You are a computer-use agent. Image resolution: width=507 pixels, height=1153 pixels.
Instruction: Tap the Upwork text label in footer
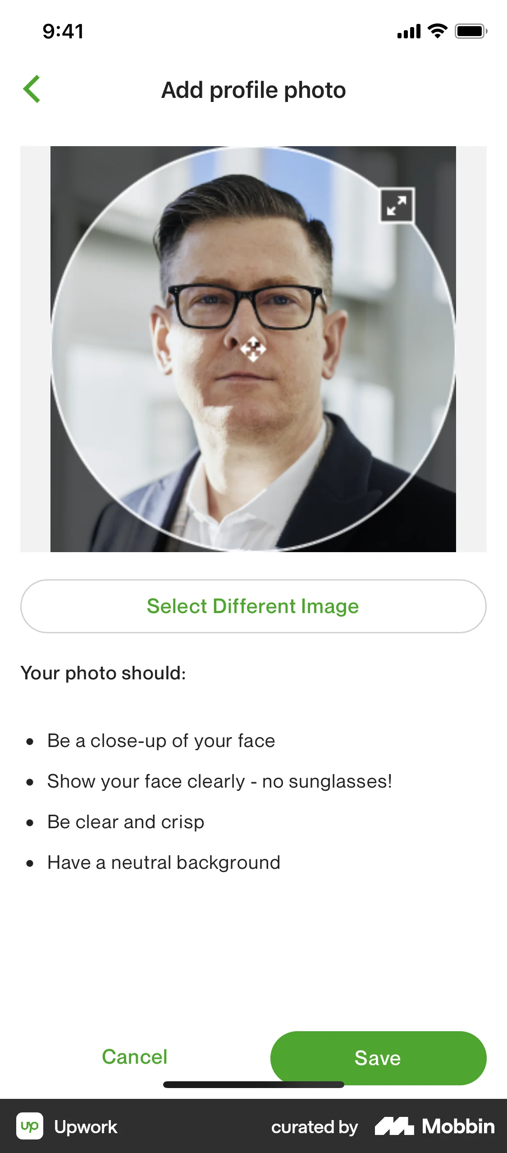[x=86, y=1127]
